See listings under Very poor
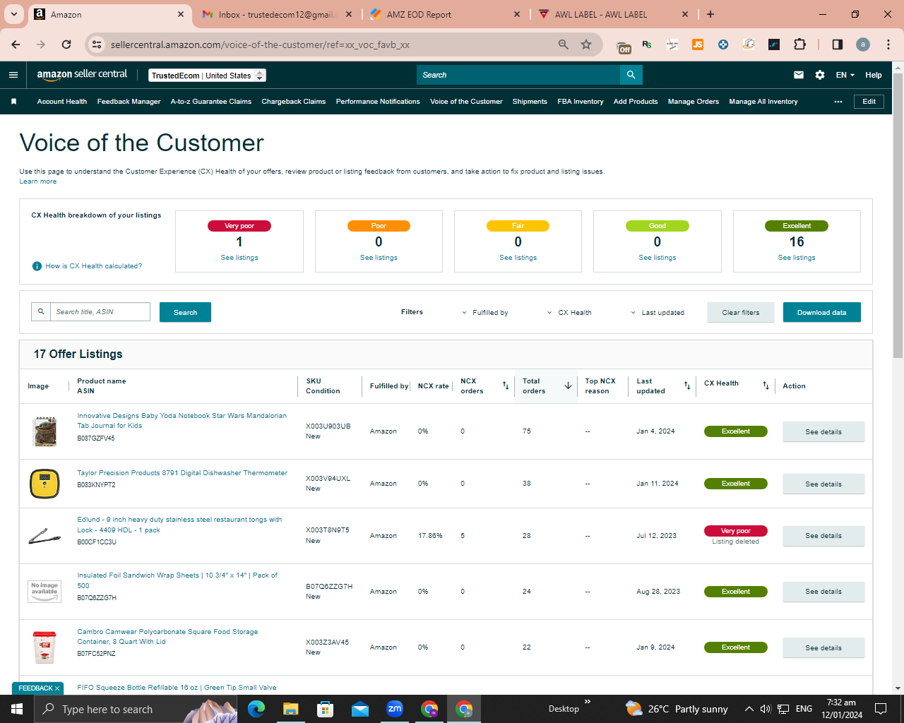The height and width of the screenshot is (723, 904). (239, 258)
